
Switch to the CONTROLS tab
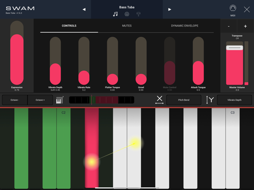[69, 26]
